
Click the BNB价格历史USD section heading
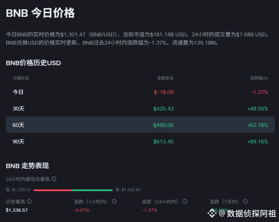[33, 63]
